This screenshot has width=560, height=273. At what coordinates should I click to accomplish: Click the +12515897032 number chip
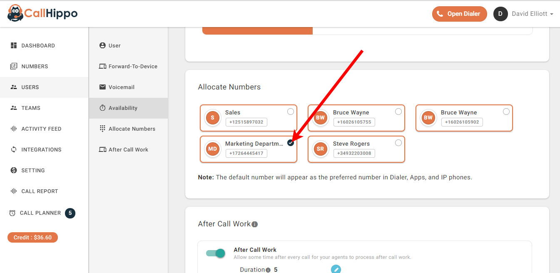point(246,122)
